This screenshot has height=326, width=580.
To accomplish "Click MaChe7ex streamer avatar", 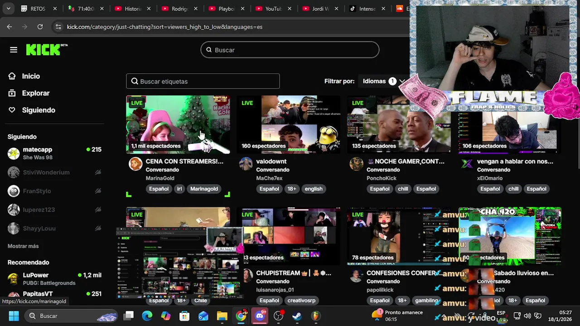I will 246,163.
